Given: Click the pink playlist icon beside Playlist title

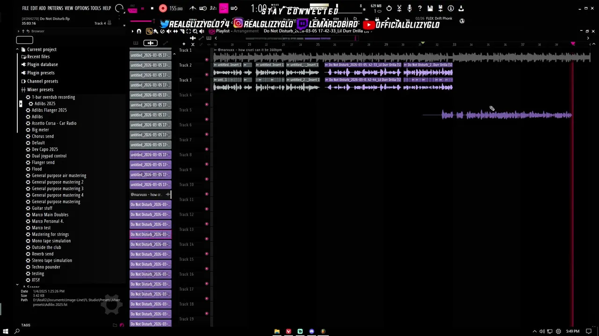Looking at the screenshot, I should pos(212,31).
